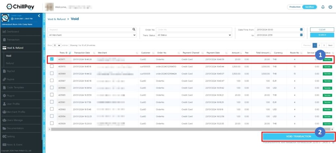Open the Show entries count dropdown
Image resolution: width=336 pixels, height=153 pixels.
[57, 45]
